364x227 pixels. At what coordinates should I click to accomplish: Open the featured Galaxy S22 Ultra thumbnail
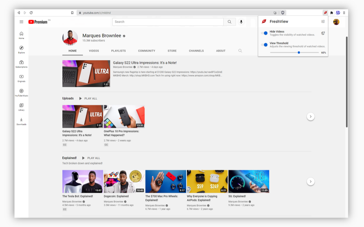[x=86, y=73]
